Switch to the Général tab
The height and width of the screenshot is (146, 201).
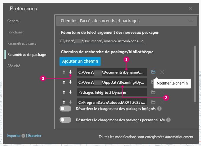pyautogui.click(x=13, y=21)
